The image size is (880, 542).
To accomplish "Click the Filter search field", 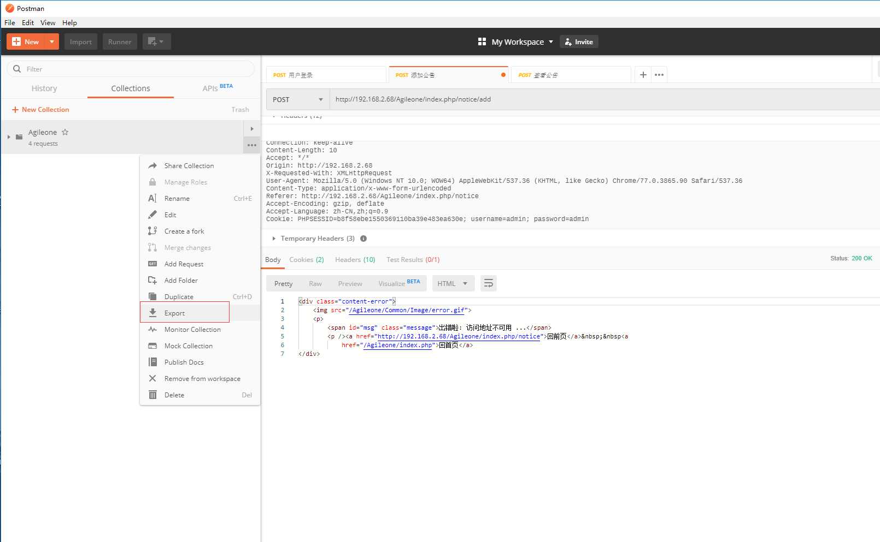I will click(131, 69).
